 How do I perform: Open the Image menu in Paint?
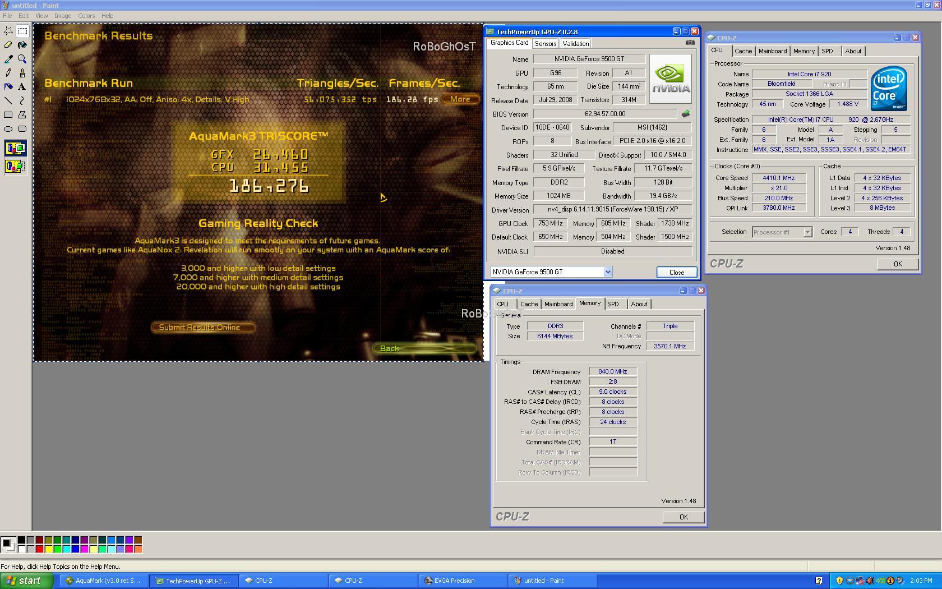pos(63,16)
